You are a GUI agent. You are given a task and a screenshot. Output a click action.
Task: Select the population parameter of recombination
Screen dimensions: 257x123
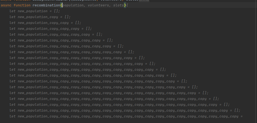73,5
